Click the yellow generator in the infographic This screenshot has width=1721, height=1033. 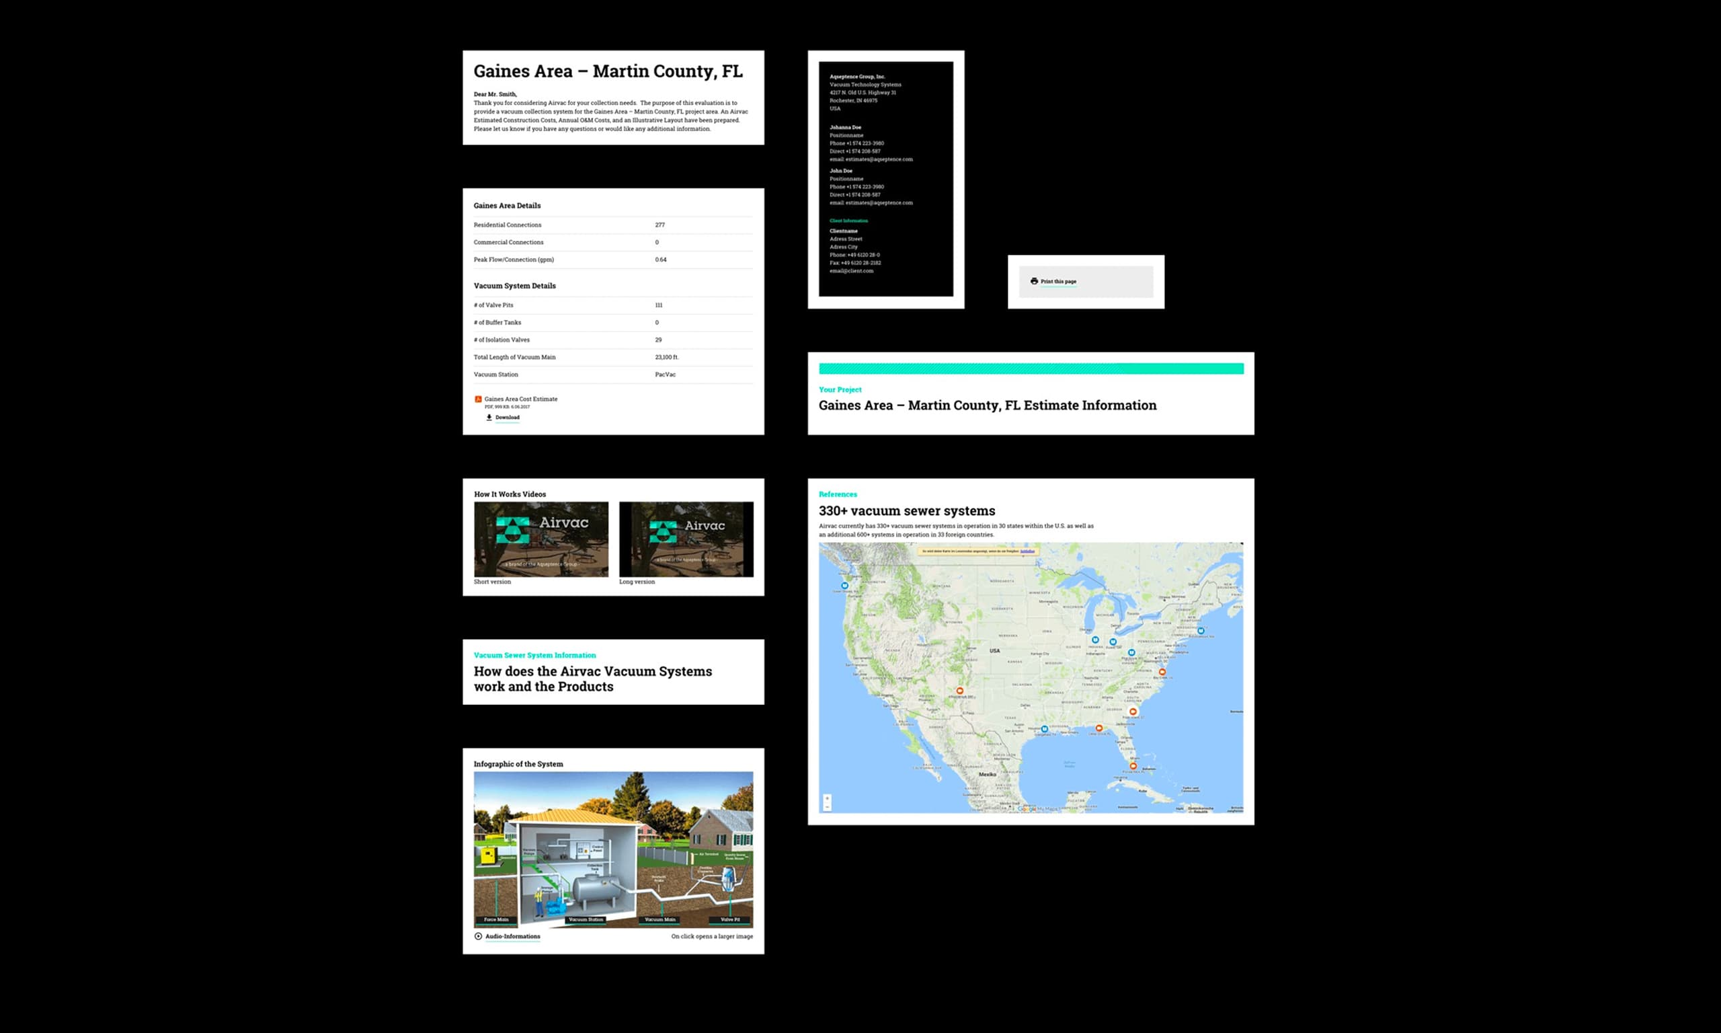pos(489,856)
